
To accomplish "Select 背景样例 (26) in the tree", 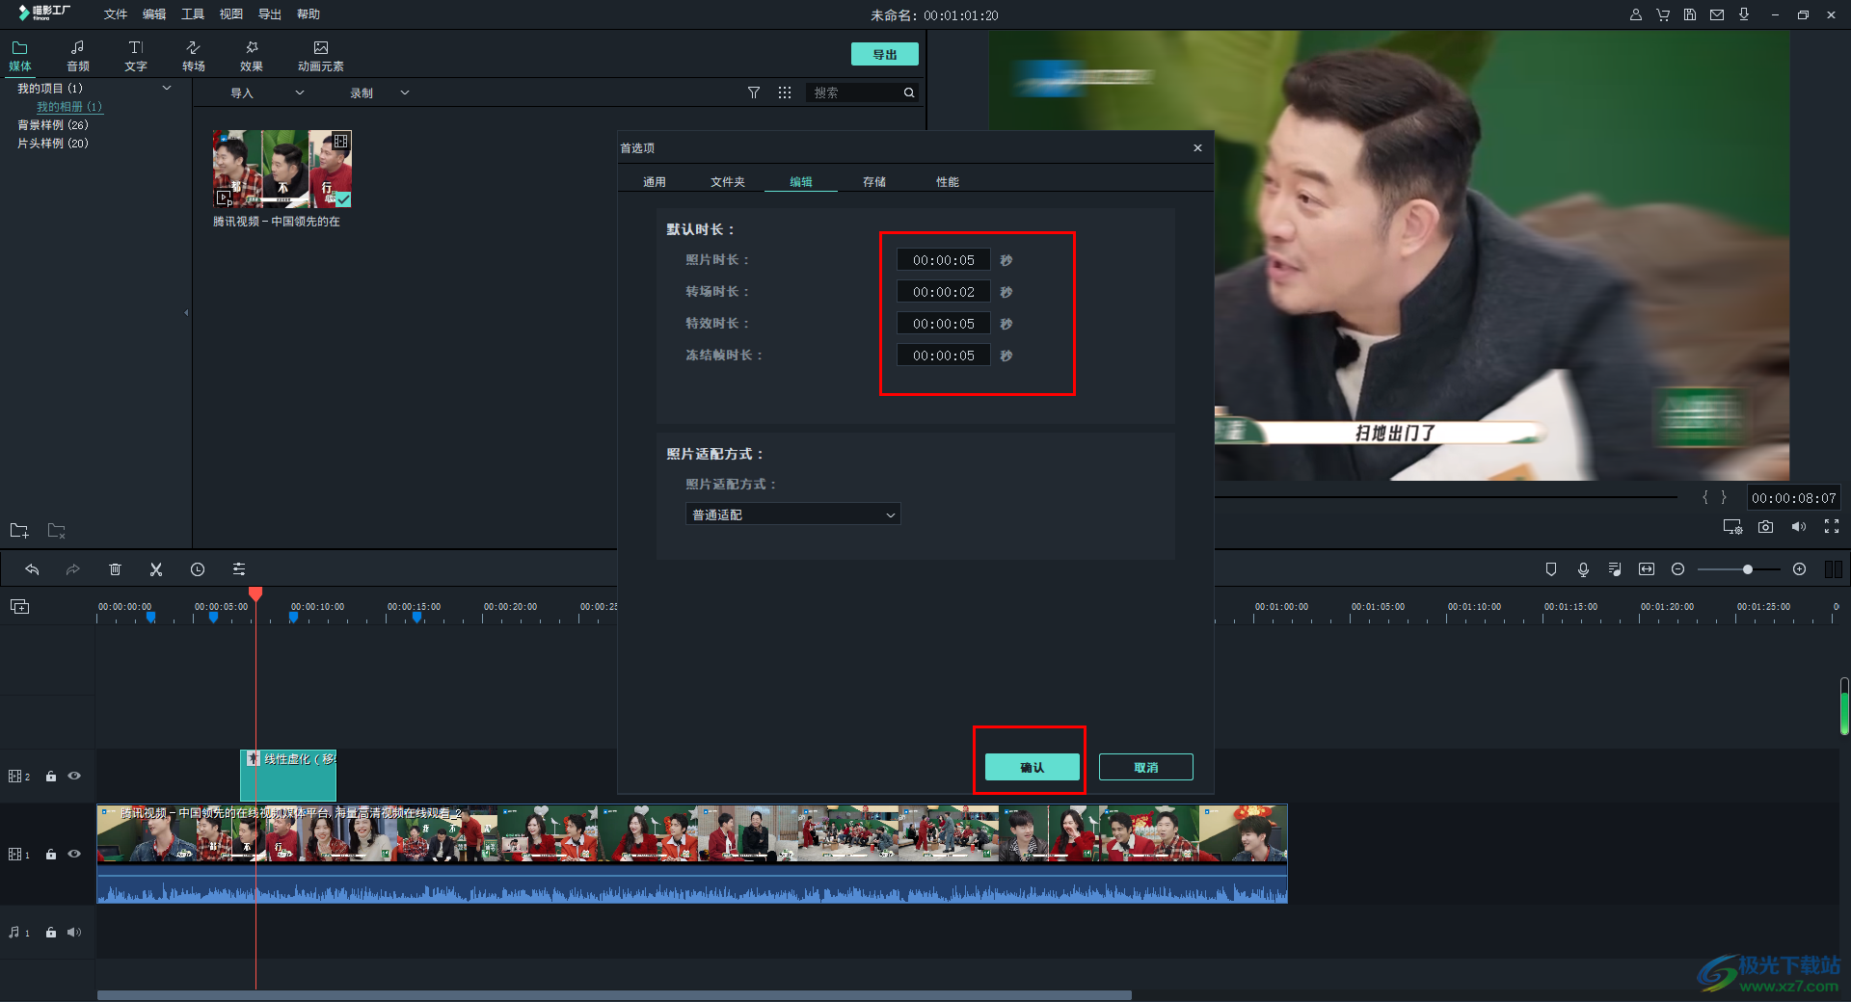I will click(x=53, y=124).
